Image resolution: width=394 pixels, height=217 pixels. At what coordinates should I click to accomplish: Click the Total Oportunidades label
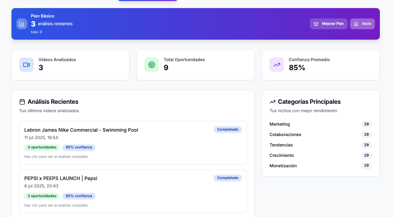coord(184,60)
